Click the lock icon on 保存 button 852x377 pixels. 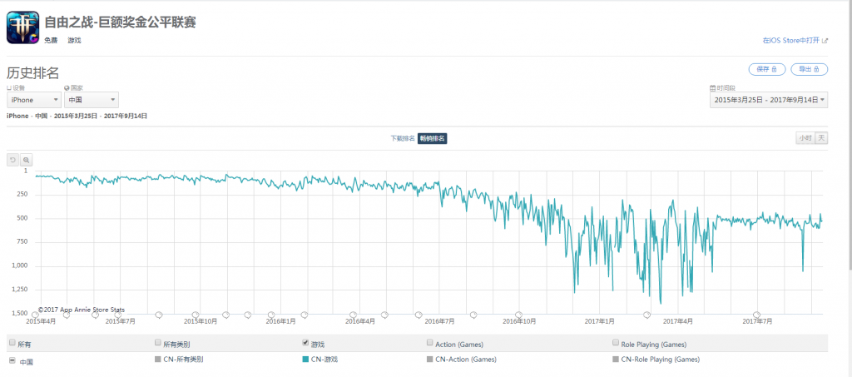pyautogui.click(x=775, y=70)
